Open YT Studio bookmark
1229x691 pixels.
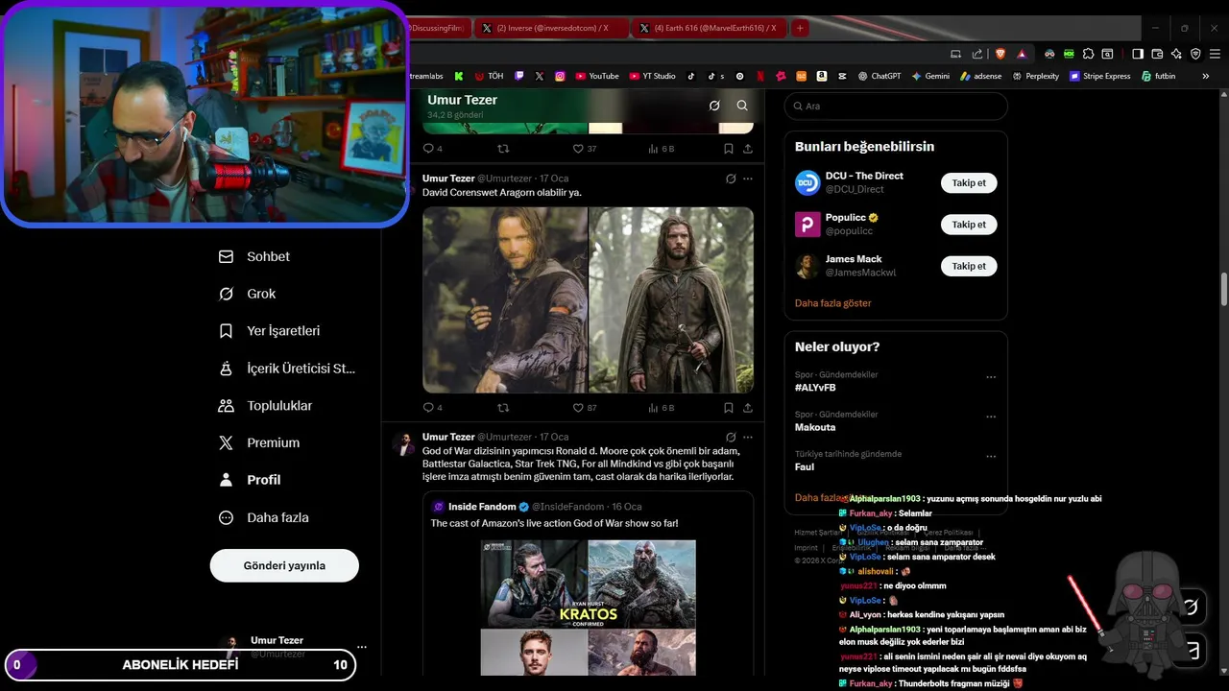[652, 76]
